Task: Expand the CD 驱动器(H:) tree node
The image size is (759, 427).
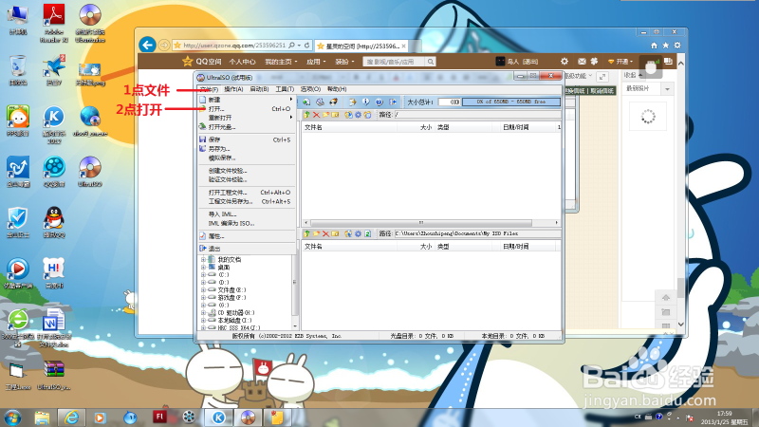Action: pos(203,313)
